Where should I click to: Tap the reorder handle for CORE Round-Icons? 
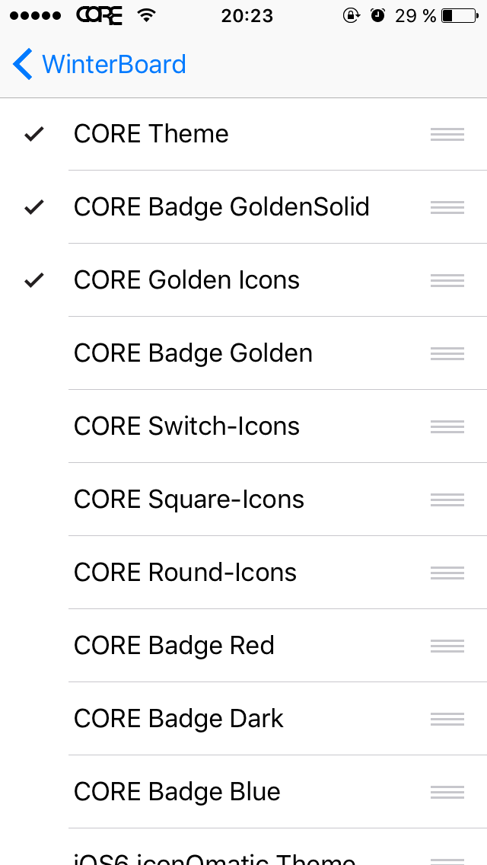[x=447, y=573]
